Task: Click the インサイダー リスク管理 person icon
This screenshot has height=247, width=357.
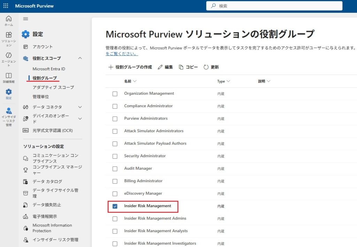Action: click(26, 240)
